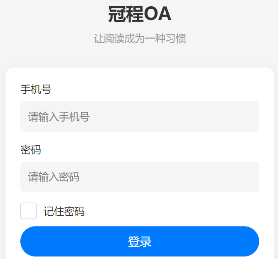Click the 手机号 field label
278x259 pixels.
36,89
